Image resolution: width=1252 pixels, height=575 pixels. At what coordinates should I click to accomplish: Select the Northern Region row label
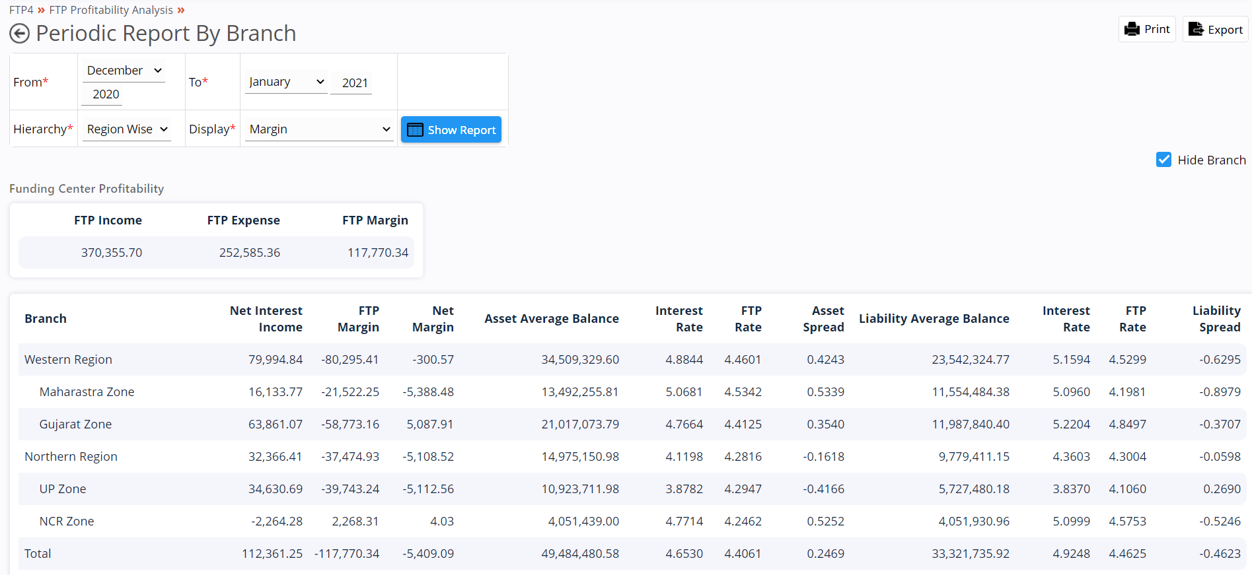coord(71,457)
